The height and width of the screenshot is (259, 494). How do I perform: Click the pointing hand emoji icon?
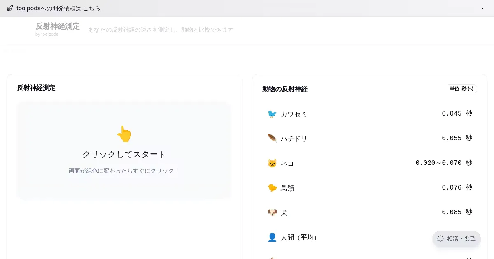(124, 134)
